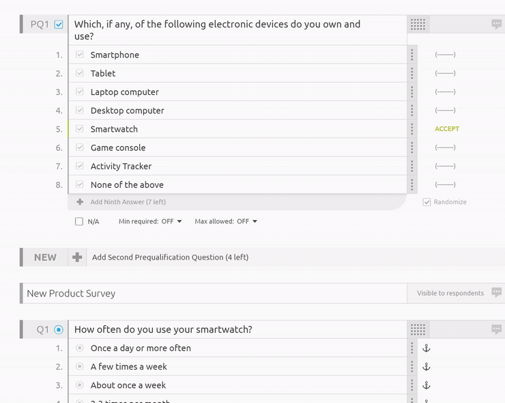505x403 pixels.
Task: Open the comment bubble on New Product Survey
Action: click(496, 293)
